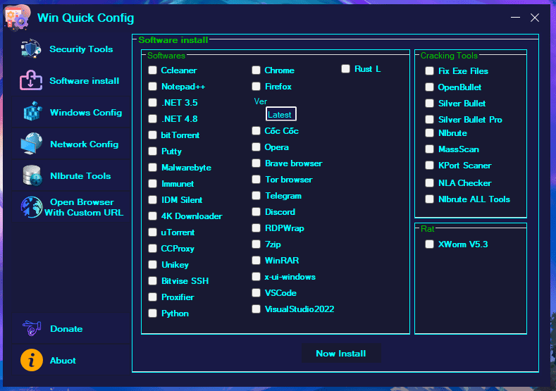This screenshot has width=556, height=391.
Task: Click the Network Config globe monitor icon
Action: click(x=32, y=143)
